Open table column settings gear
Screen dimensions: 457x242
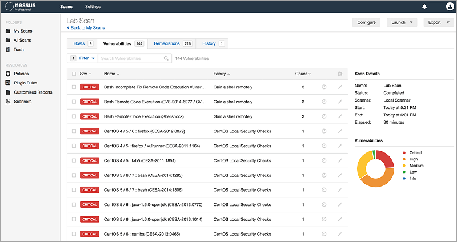[x=340, y=74]
